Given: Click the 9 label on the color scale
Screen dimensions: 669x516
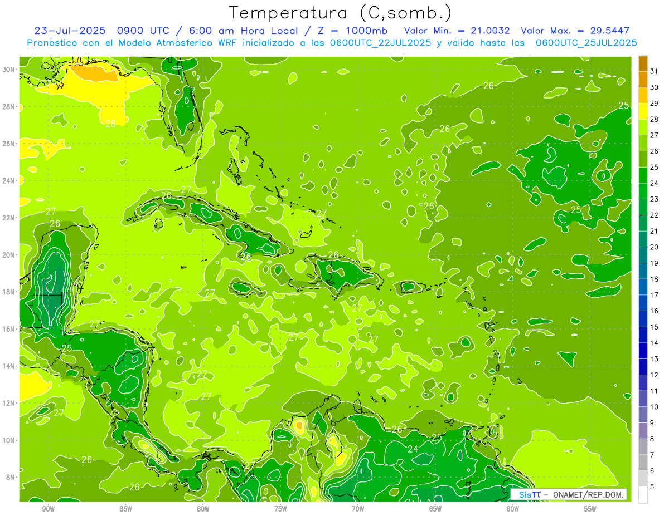Looking at the screenshot, I should [x=652, y=423].
